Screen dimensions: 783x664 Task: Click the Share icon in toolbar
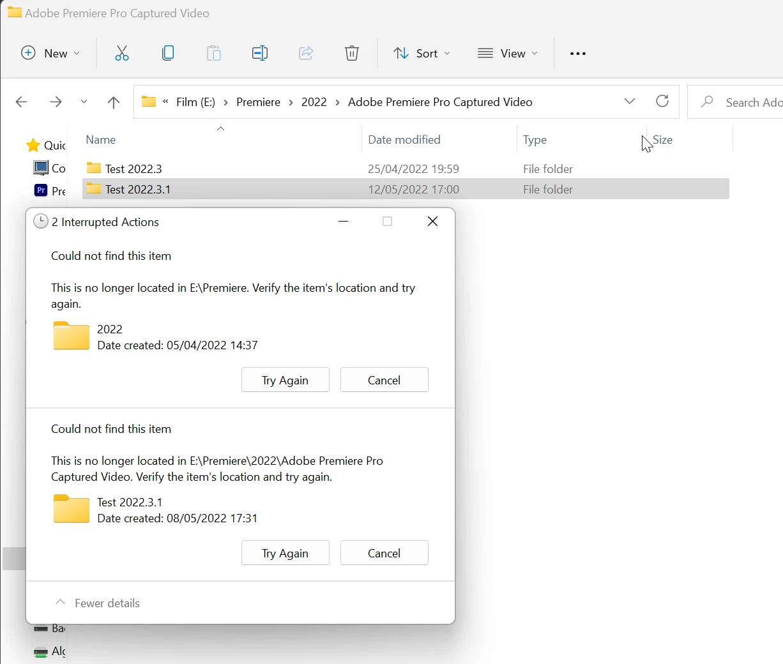(x=306, y=53)
